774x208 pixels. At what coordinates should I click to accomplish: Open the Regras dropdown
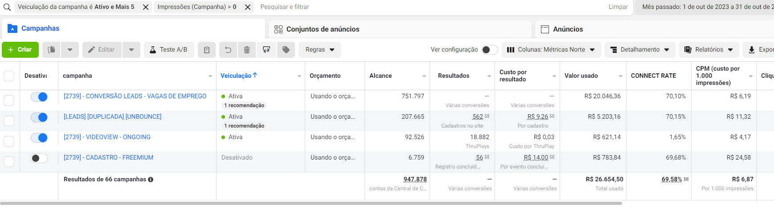[319, 50]
